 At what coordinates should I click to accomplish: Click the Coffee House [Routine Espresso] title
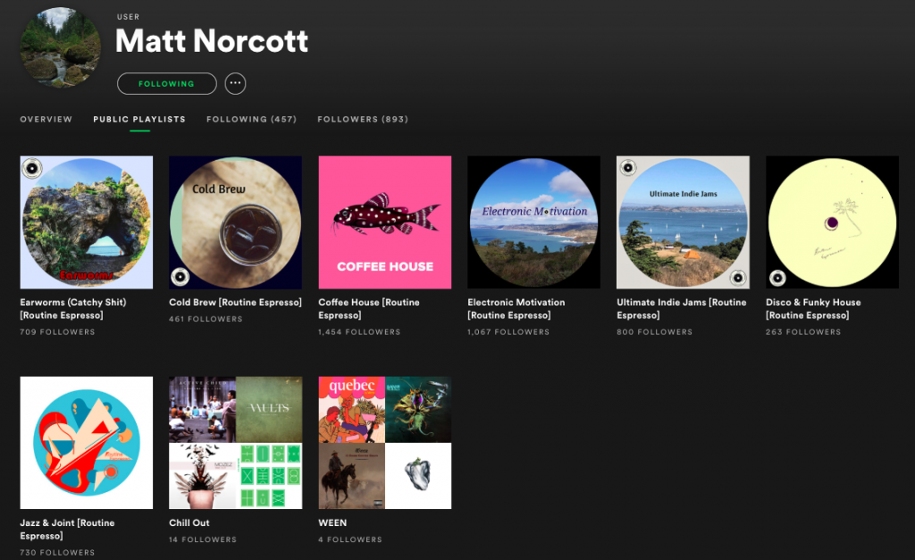[x=369, y=309]
